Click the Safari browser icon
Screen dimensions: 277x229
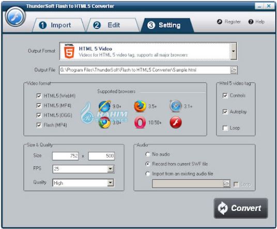click(x=176, y=106)
